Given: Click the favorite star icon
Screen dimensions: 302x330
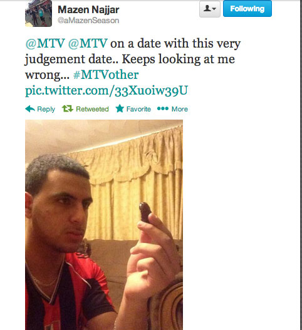Looking at the screenshot, I should click(120, 108).
